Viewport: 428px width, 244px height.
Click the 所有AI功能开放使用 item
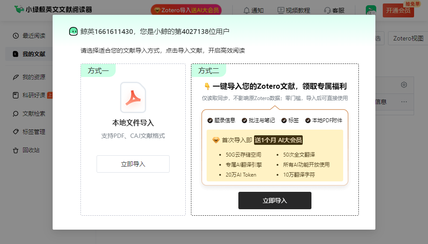coord(306,165)
